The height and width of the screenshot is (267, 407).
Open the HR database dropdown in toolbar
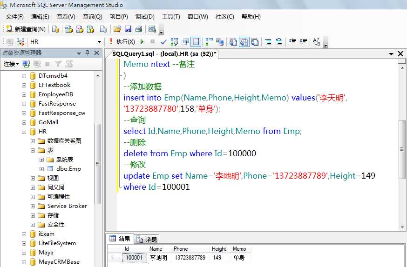coord(99,42)
